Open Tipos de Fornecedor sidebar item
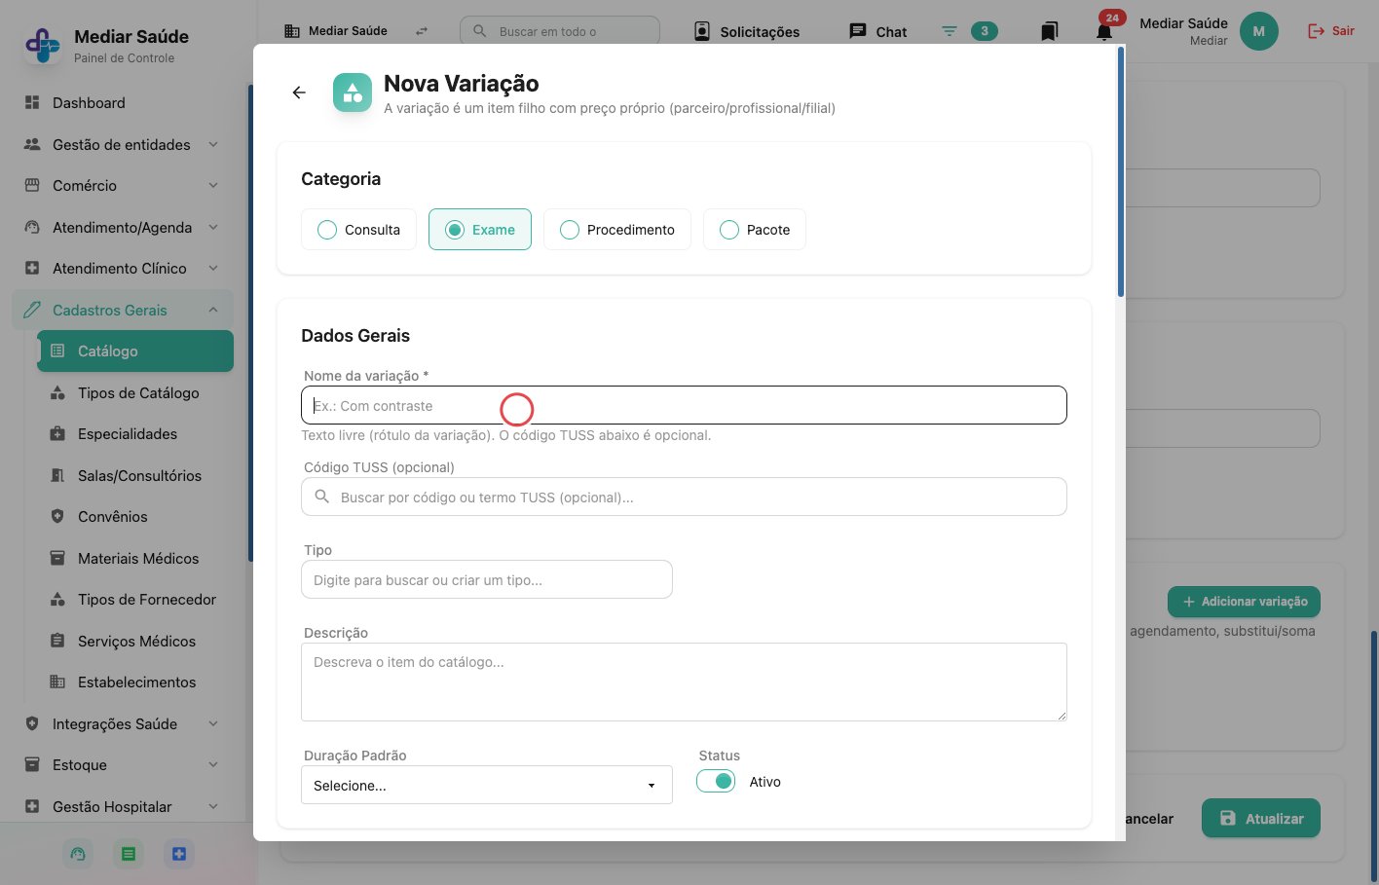Image resolution: width=1379 pixels, height=885 pixels. point(135,600)
